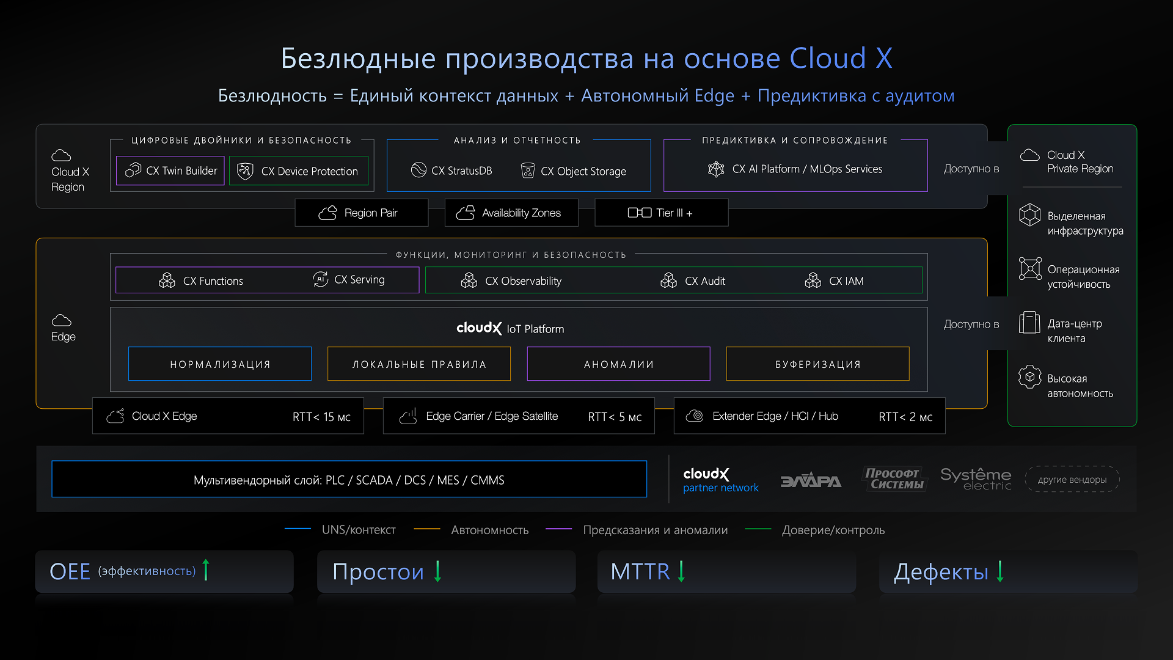Click the Мультивендорный слой PLC/SCADA box
1173x660 pixels.
coord(349,480)
